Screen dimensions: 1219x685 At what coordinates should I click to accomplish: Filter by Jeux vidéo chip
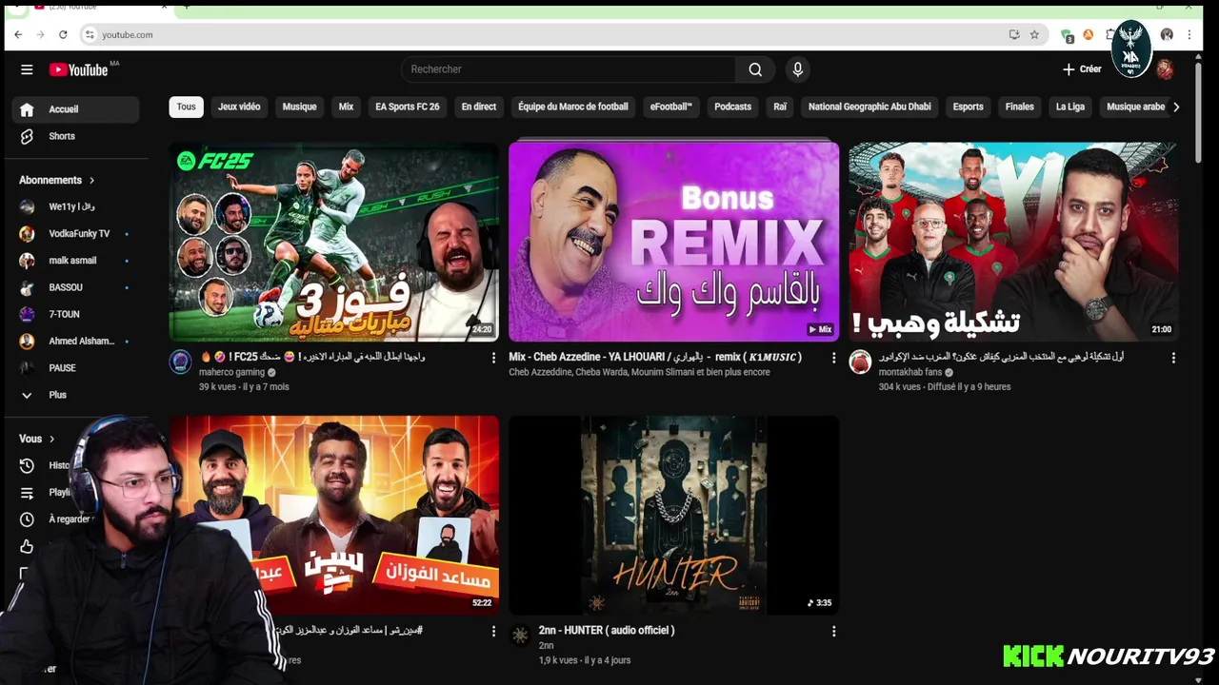(239, 107)
